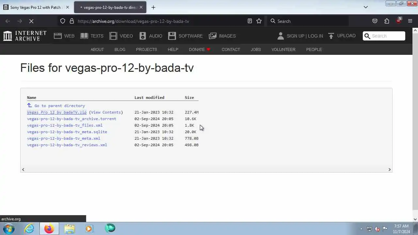Viewport: 418px width, 235px height.
Task: Open vegas-pro-12-by-bada-tv_meta.sqlite link
Action: click(x=67, y=132)
